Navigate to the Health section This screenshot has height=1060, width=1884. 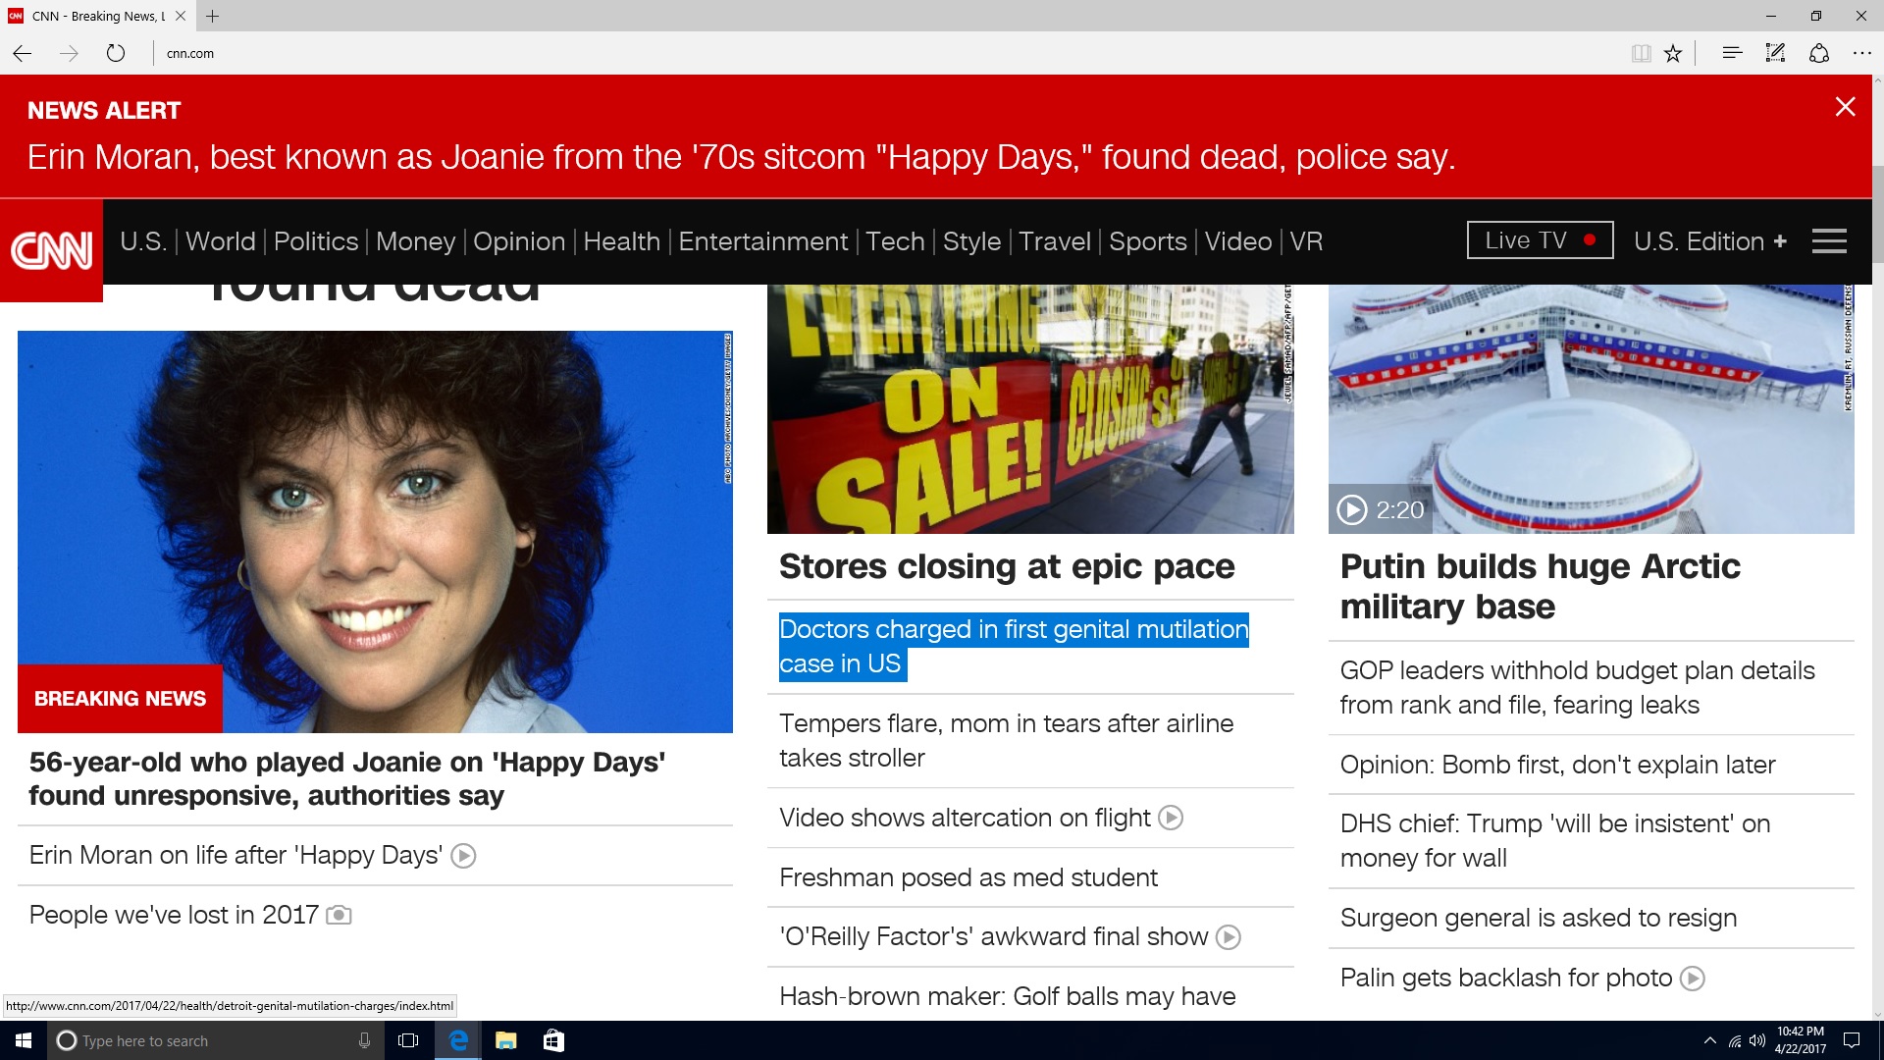click(x=622, y=241)
